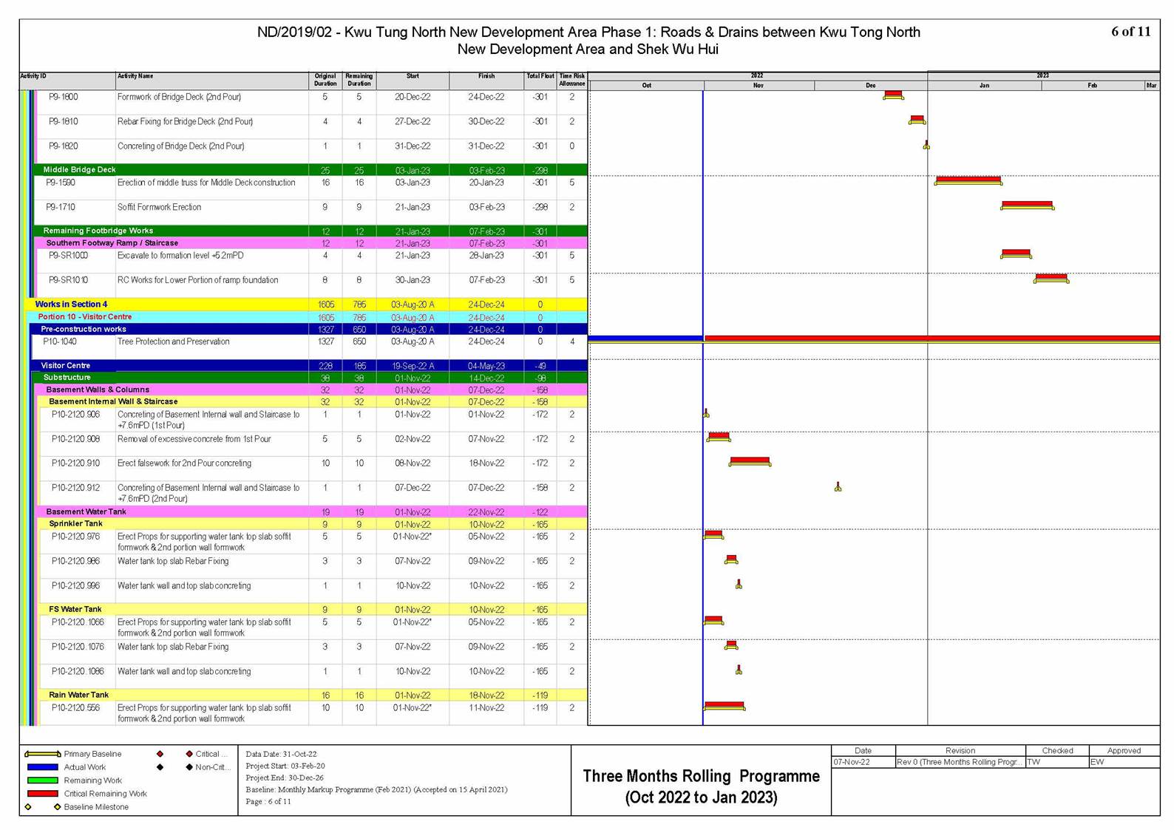
Task: Click activity ID P9-1800
Action: tap(64, 97)
